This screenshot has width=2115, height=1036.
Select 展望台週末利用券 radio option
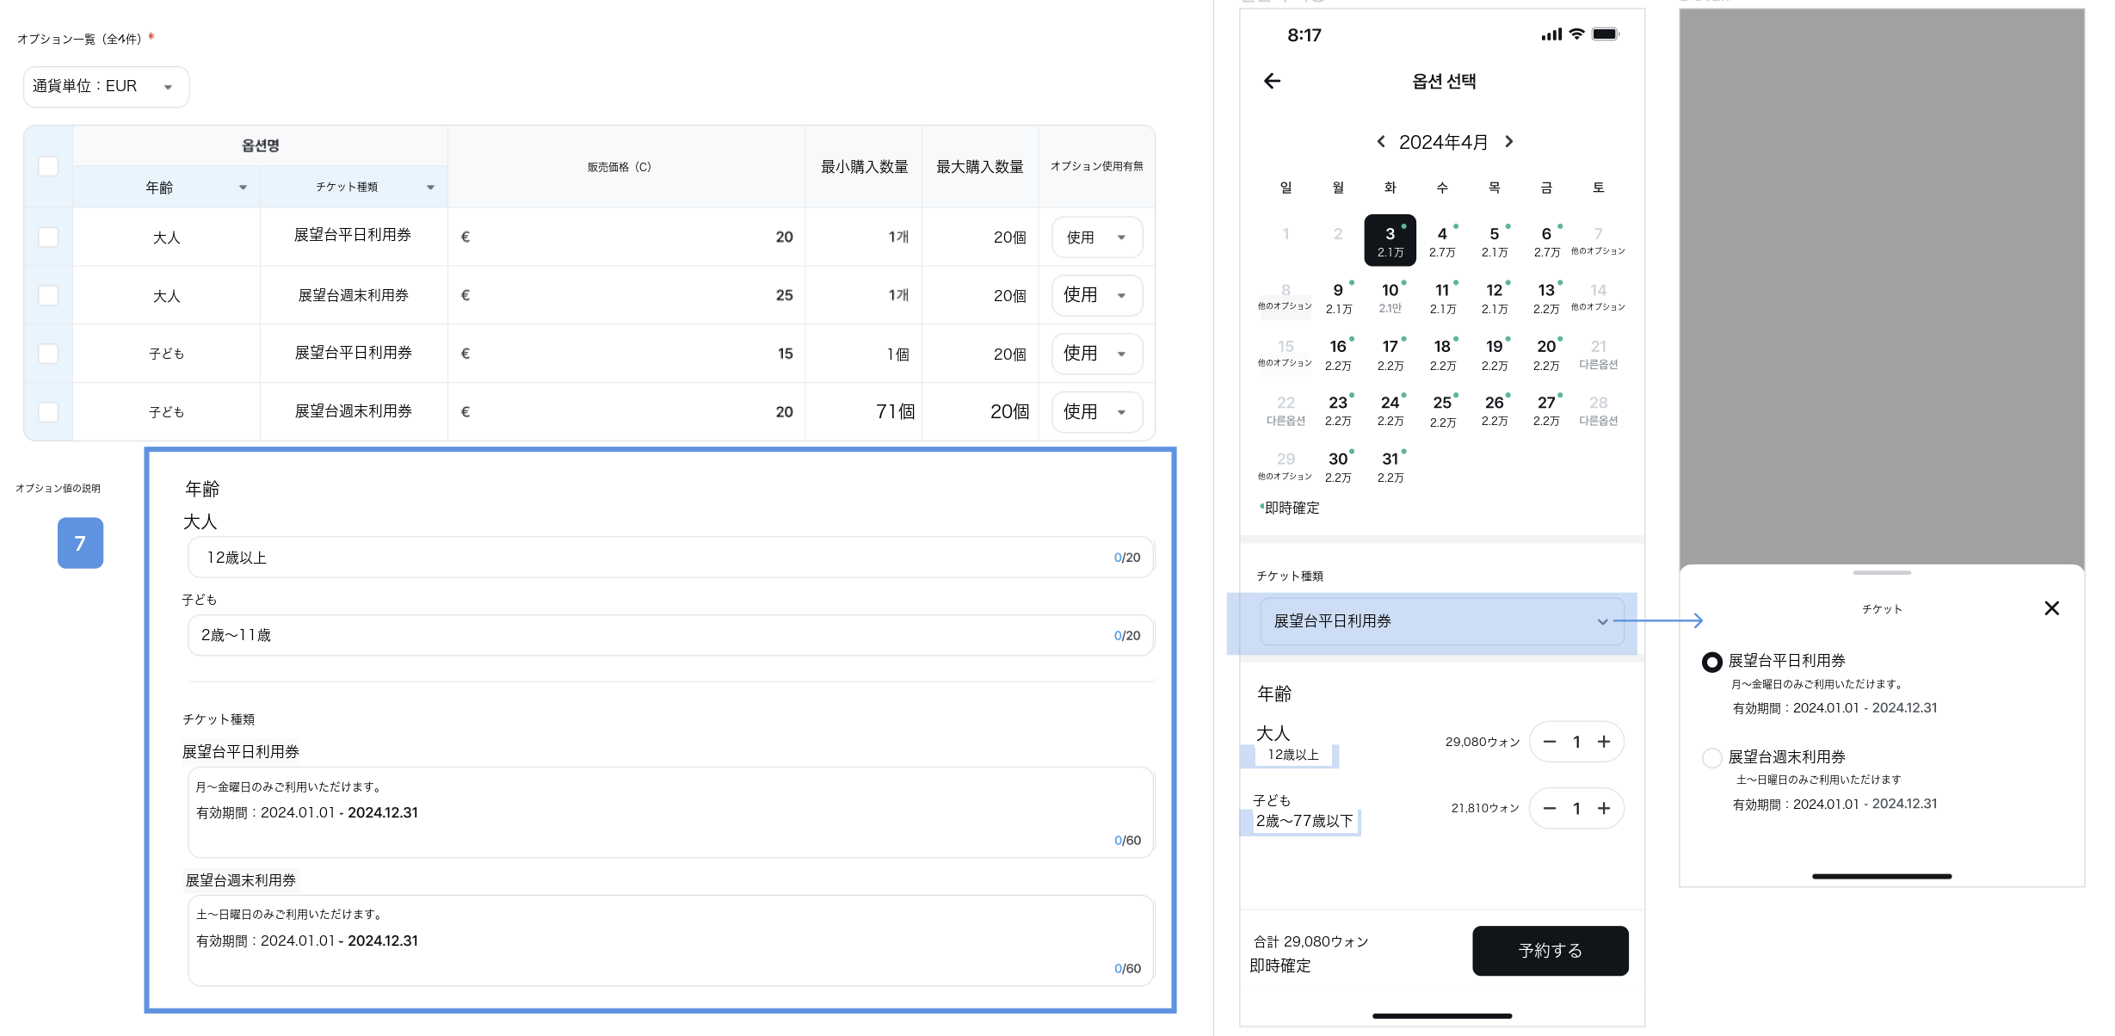coord(1711,757)
